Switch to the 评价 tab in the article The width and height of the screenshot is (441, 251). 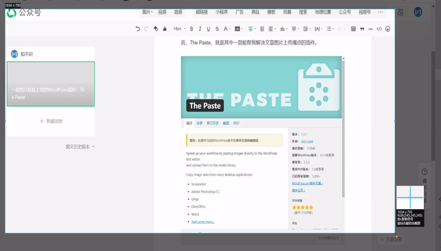236,123
